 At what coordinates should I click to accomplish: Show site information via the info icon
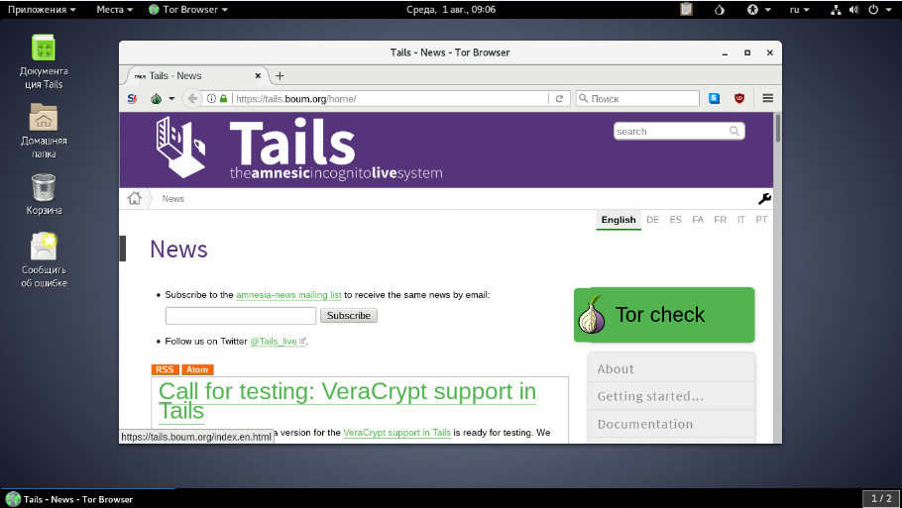point(211,98)
